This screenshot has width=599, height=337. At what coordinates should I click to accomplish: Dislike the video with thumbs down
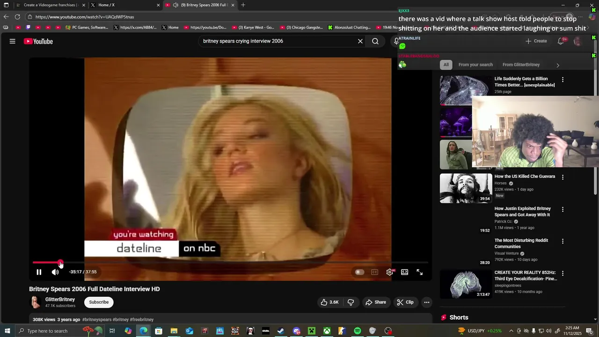(x=351, y=302)
